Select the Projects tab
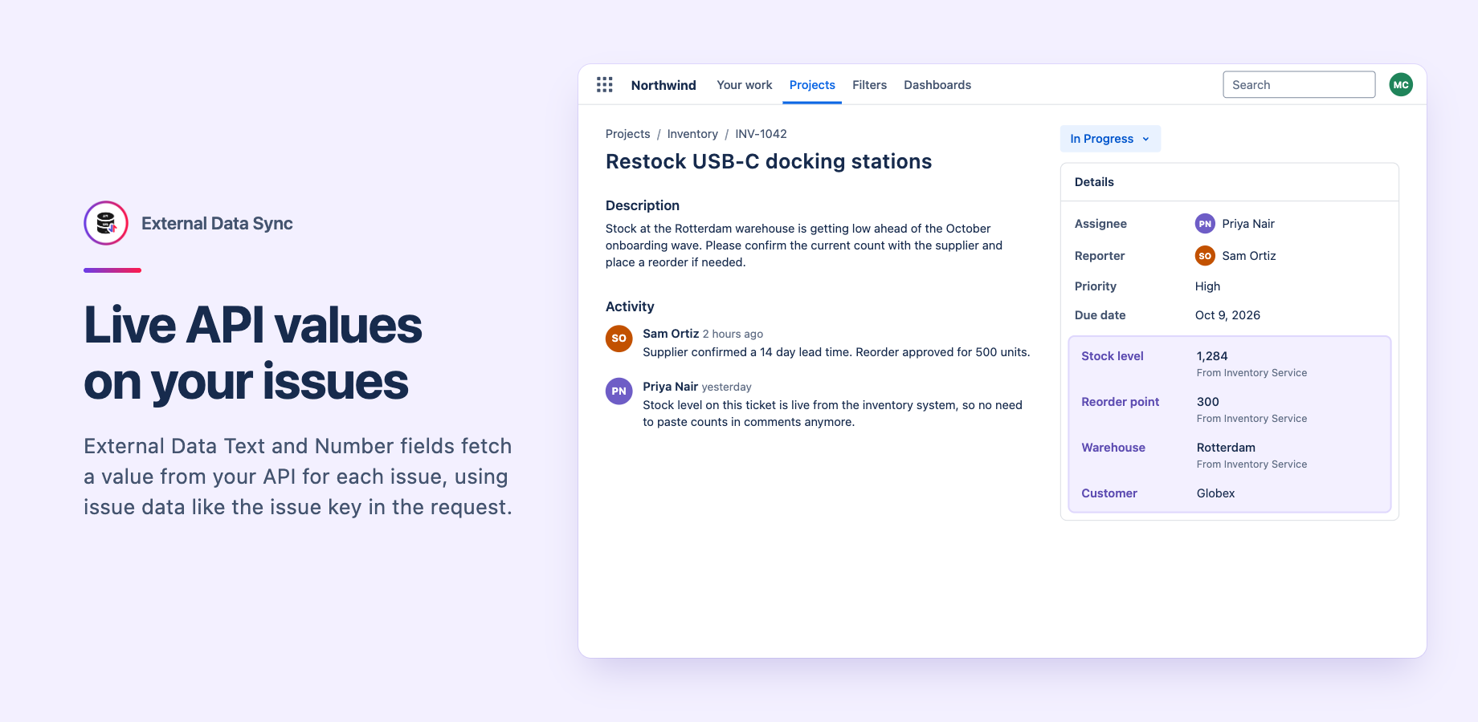Screen dimensions: 1478x722 tap(812, 85)
